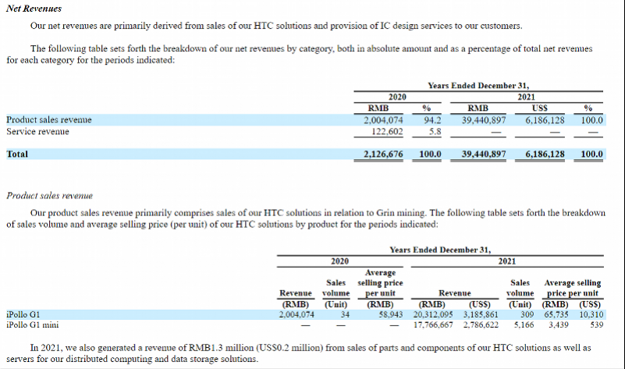Screen dimensions: 625x369
Task: Click the paragraph beginning "In 2021, we also generated"
Action: point(299,353)
